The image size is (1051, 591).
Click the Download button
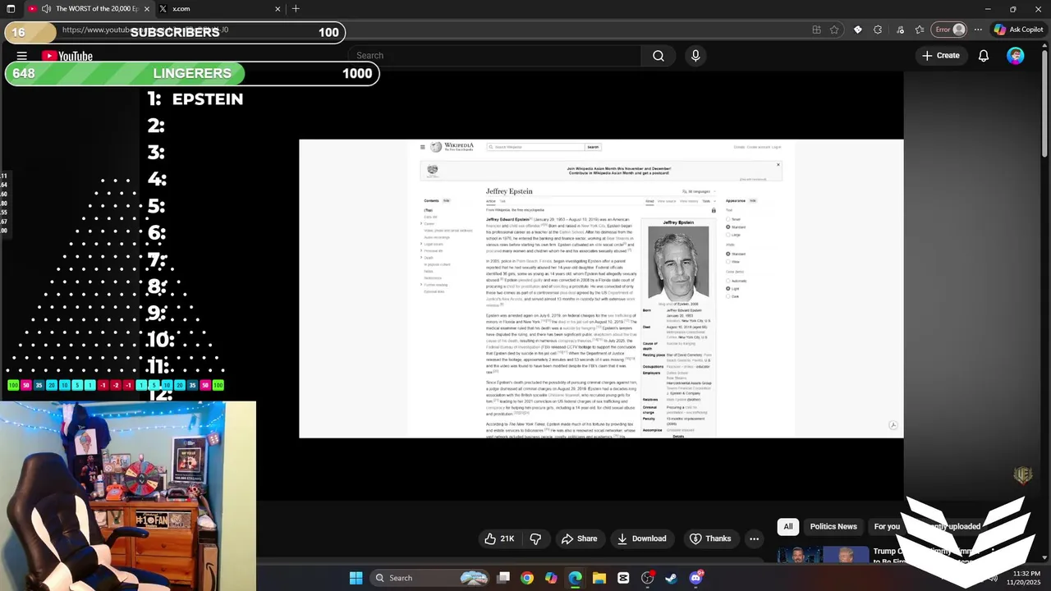coord(641,538)
